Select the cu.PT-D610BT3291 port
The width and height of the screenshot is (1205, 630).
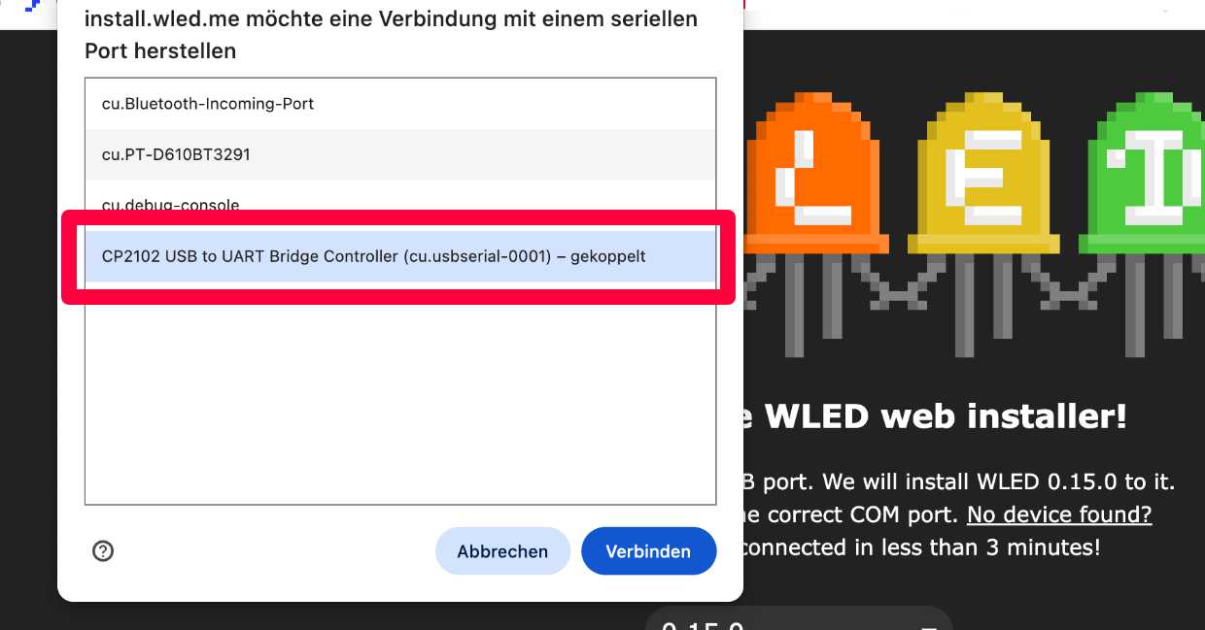pyautogui.click(x=400, y=154)
